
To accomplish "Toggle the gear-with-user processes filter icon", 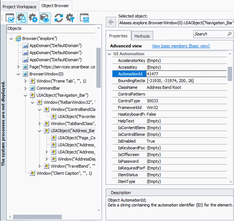I will 22,18.
